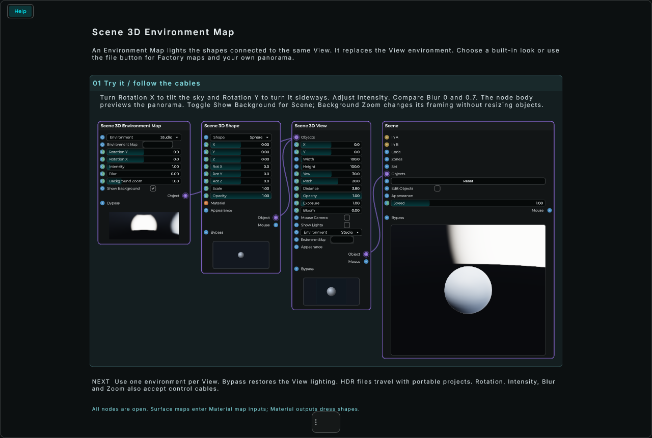Click the Intensity slider

[x=144, y=167]
